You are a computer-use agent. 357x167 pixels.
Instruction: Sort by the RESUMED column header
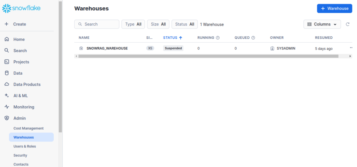click(324, 38)
